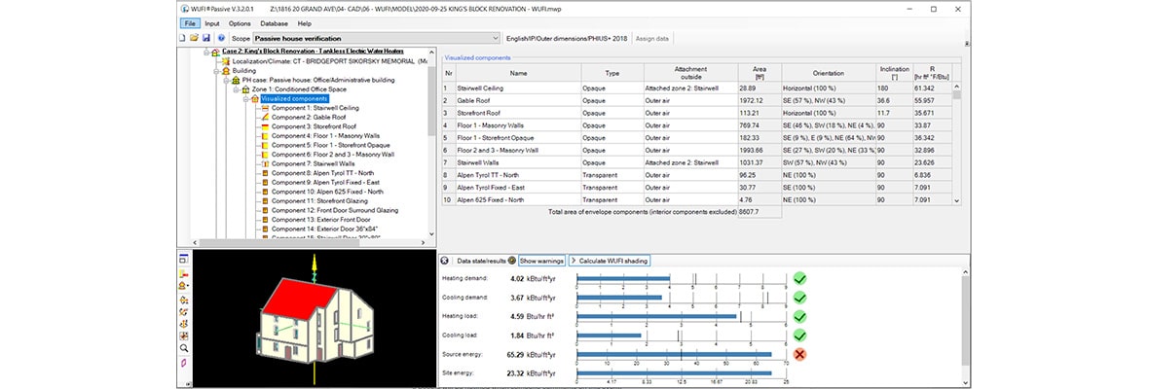This screenshot has height=389, width=1149.
Task: Click the red X status icon for Source energy
Action: click(799, 354)
